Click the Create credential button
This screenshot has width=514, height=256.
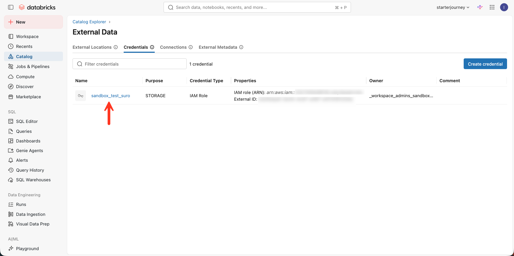pyautogui.click(x=485, y=64)
